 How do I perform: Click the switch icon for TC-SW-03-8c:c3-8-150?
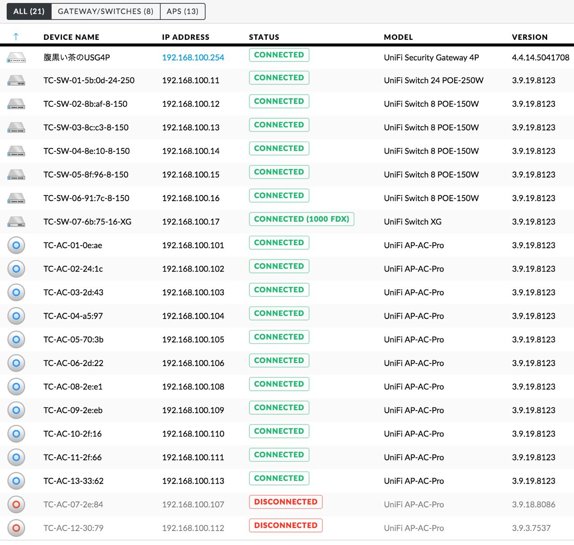tap(16, 128)
